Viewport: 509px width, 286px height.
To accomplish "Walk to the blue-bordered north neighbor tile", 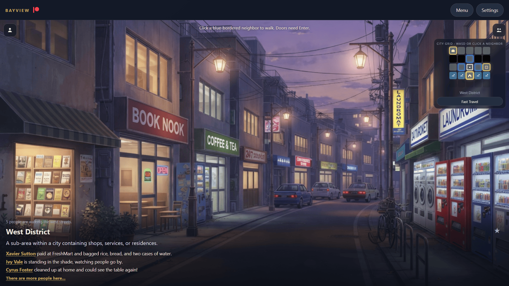I will (469, 59).
